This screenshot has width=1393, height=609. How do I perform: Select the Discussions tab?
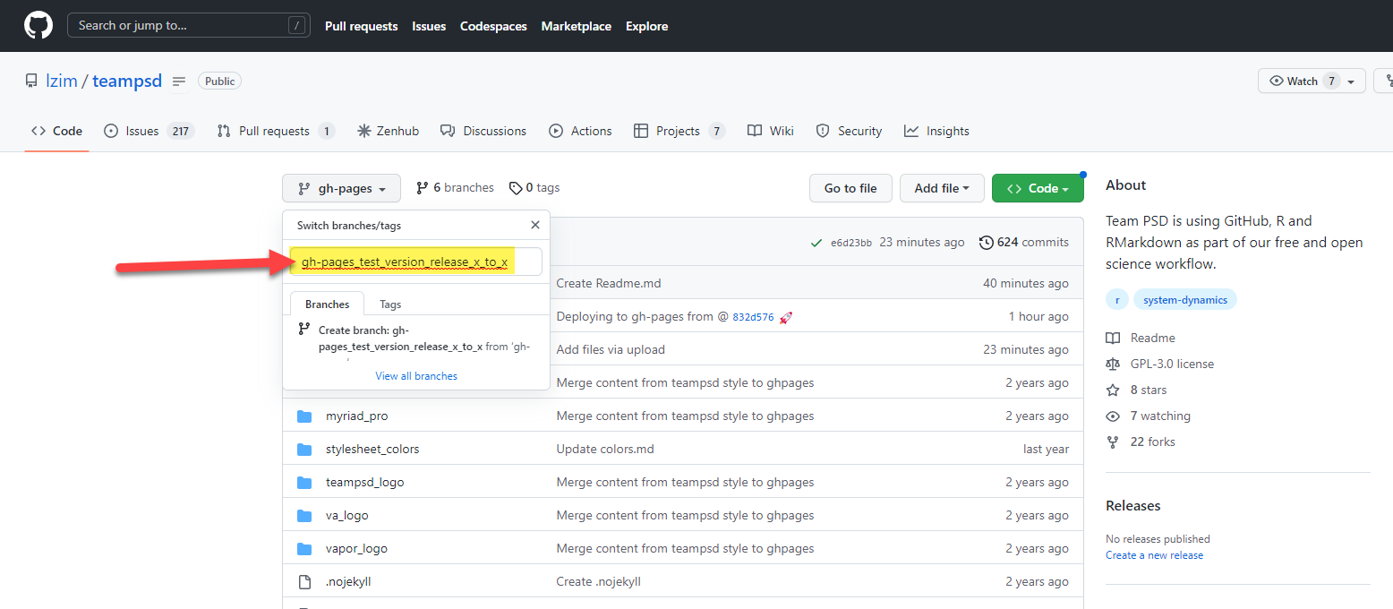[483, 131]
